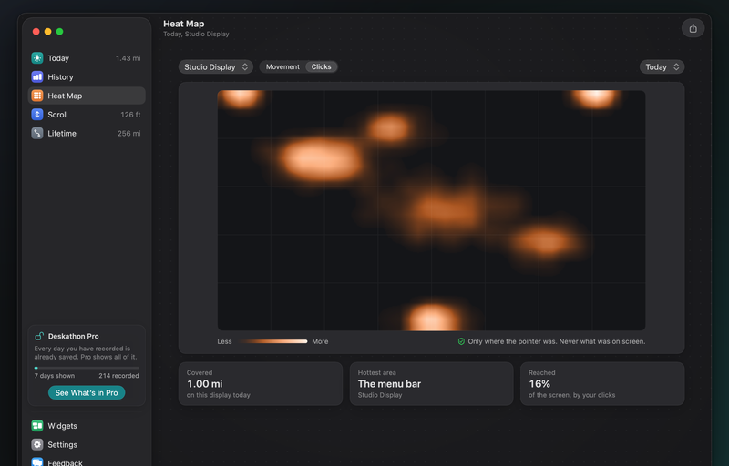Click the Less to More gradient legend bar
The height and width of the screenshot is (466, 729).
(272, 341)
